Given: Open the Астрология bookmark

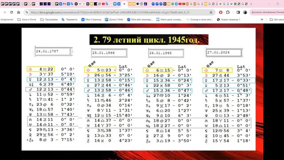Looking at the screenshot, I should 7,20.
